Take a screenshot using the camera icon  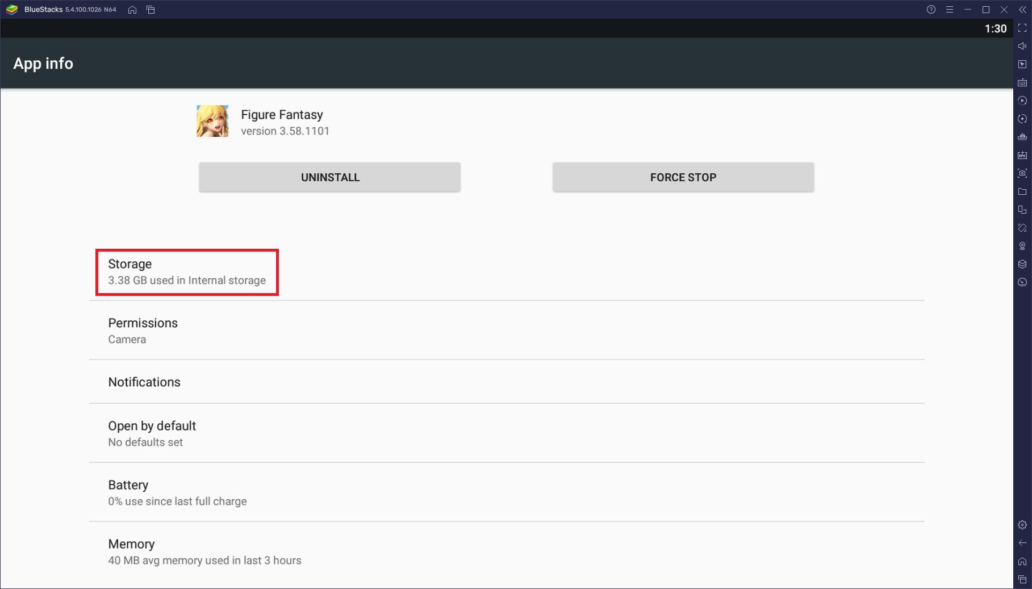tap(1022, 173)
